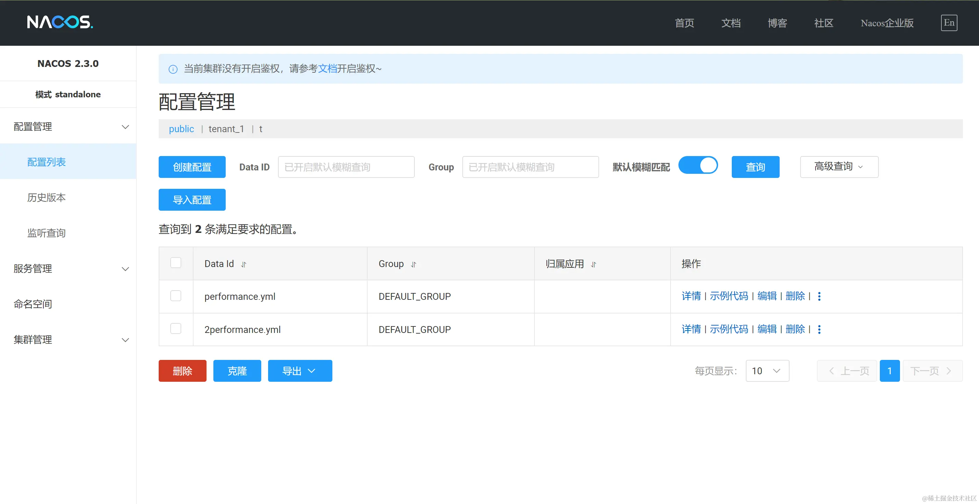Open more actions for performance.yml row
This screenshot has height=504, width=979.
pyautogui.click(x=819, y=296)
